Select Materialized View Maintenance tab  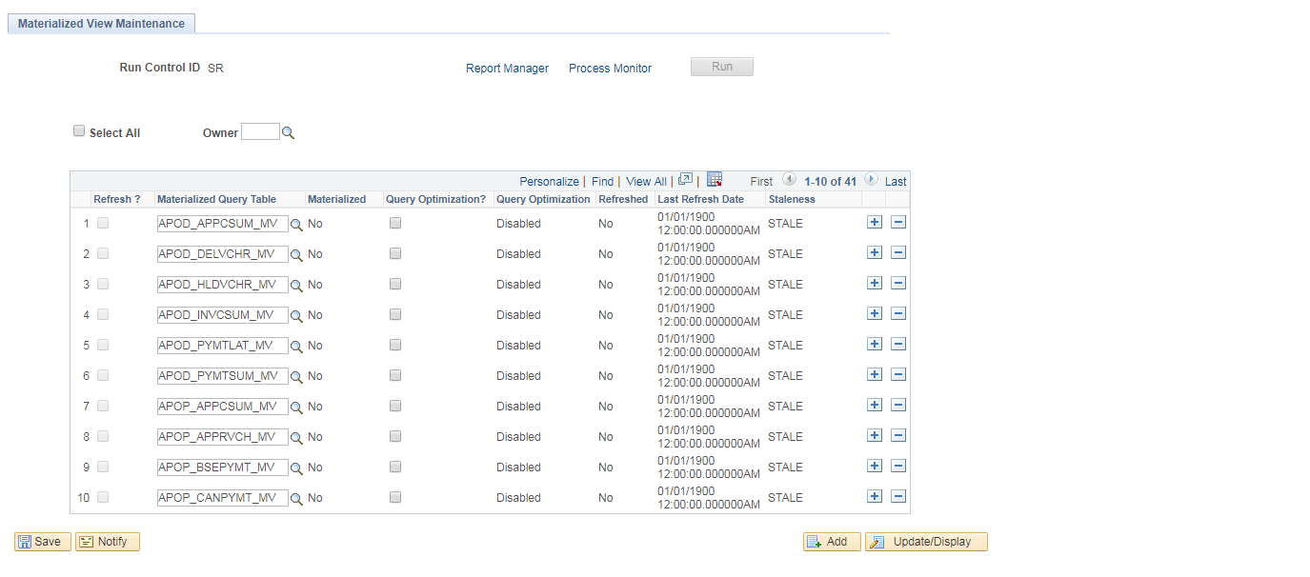(x=101, y=24)
